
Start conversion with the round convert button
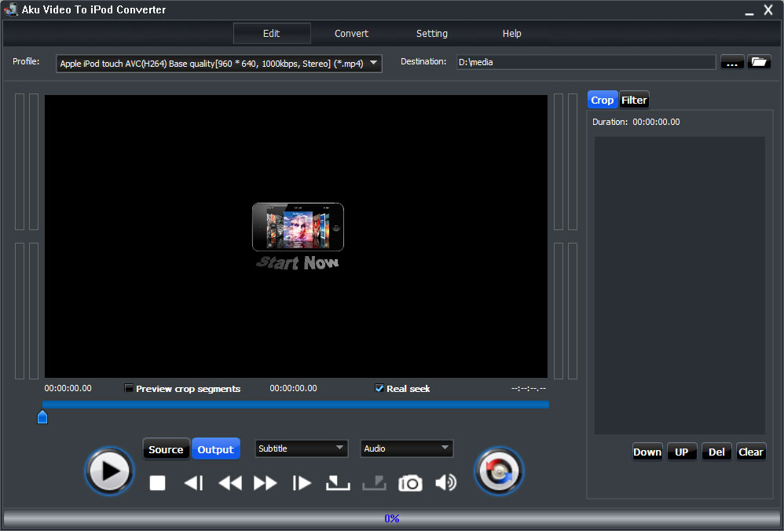click(x=499, y=471)
